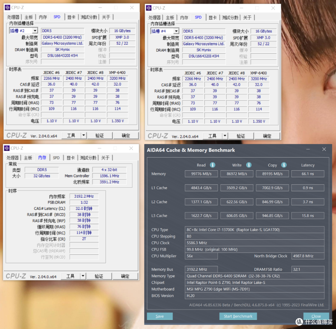Click CPU-Z app icon in memory tab window title
Viewport: 336px width, 329px height.
click(x=7, y=148)
